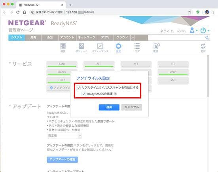Viewport: 218px width, 172px height.
Task: Toggle the NFS service
Action: 136,64
